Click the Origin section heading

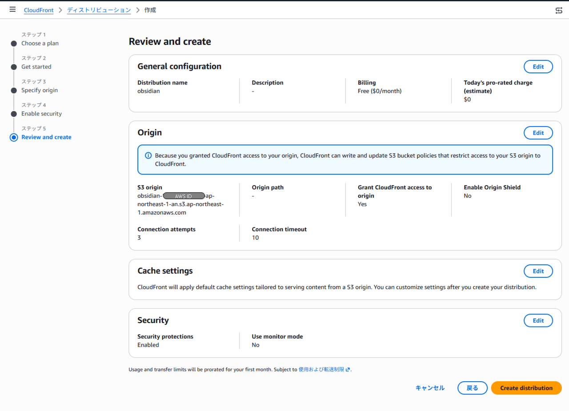tap(150, 132)
